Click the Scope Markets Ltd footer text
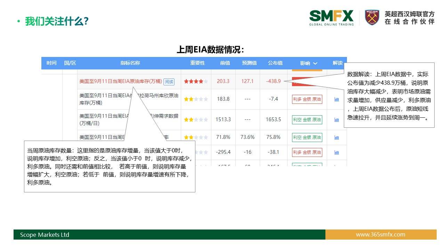This screenshot has width=445, height=250. tap(44, 235)
